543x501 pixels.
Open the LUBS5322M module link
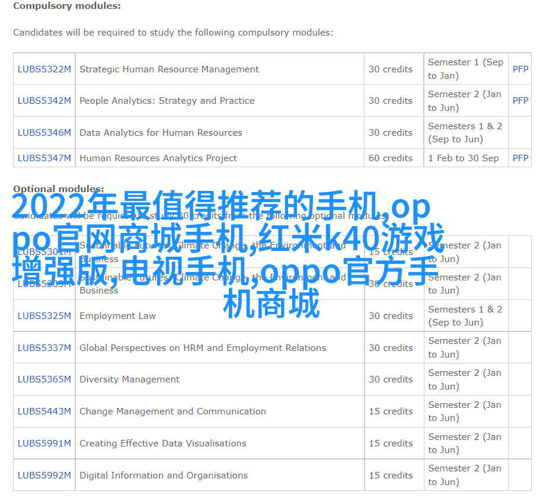click(x=44, y=69)
